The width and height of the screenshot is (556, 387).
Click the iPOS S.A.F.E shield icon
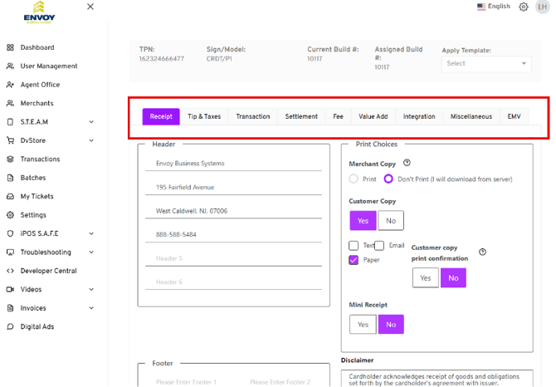tap(10, 233)
